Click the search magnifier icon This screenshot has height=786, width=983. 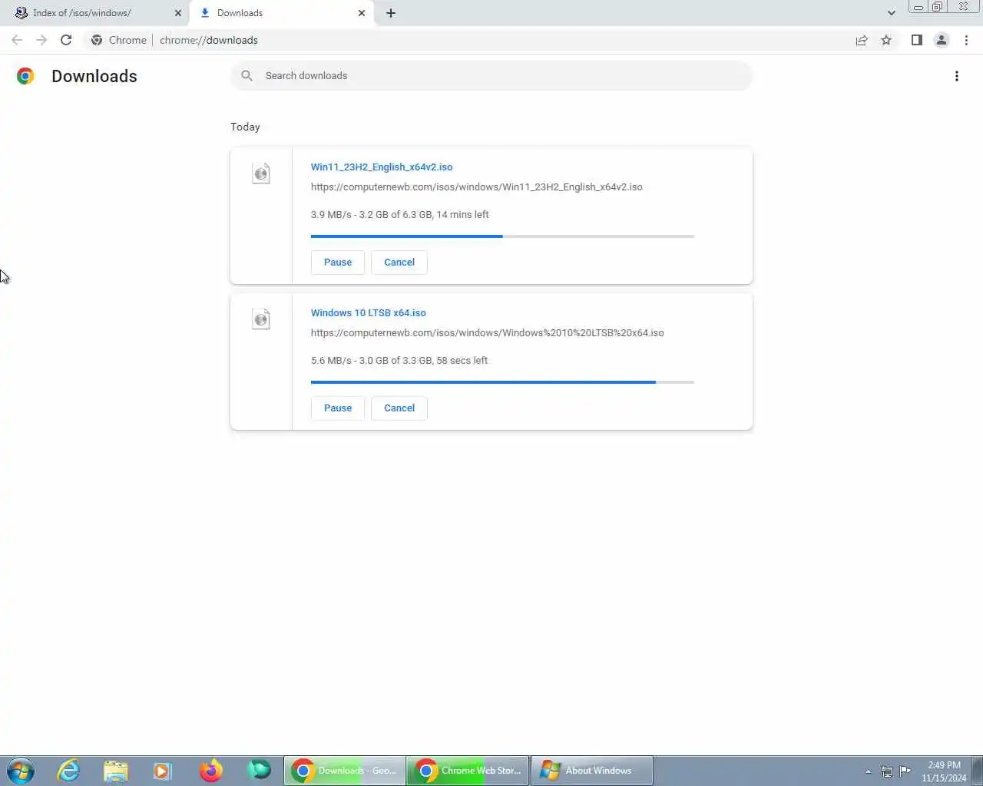pyautogui.click(x=247, y=75)
